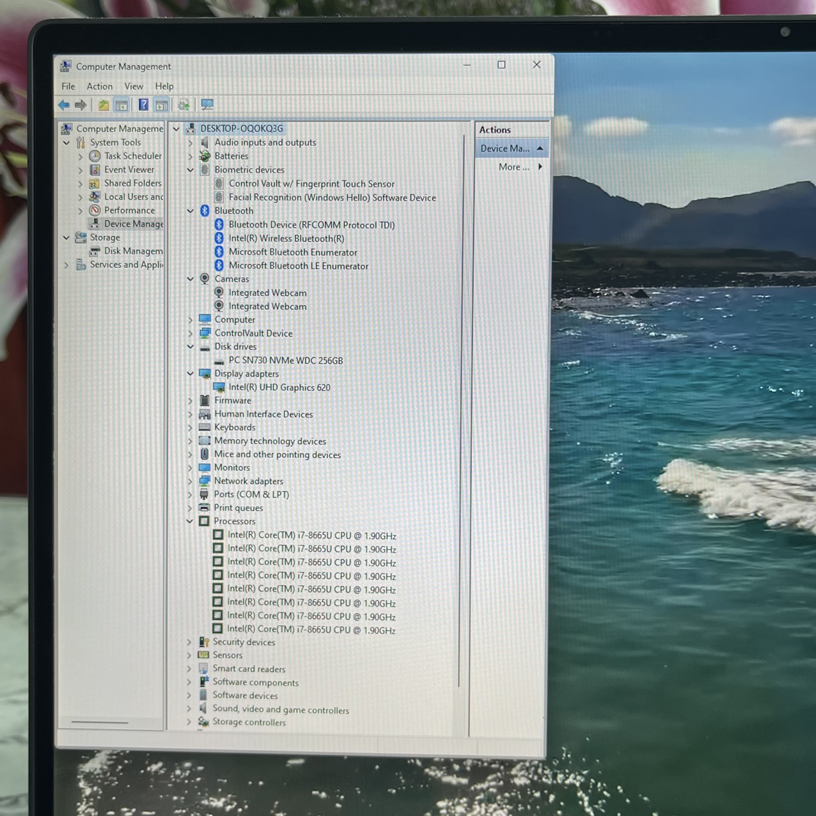Click the Up one level folder icon
The width and height of the screenshot is (816, 816).
point(103,105)
